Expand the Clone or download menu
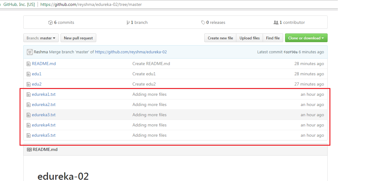The height and width of the screenshot is (181, 372). [306, 38]
